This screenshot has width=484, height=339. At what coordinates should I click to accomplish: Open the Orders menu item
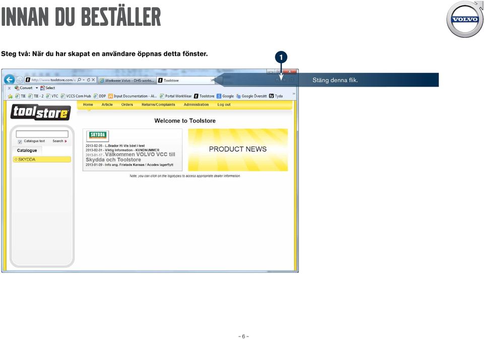127,105
